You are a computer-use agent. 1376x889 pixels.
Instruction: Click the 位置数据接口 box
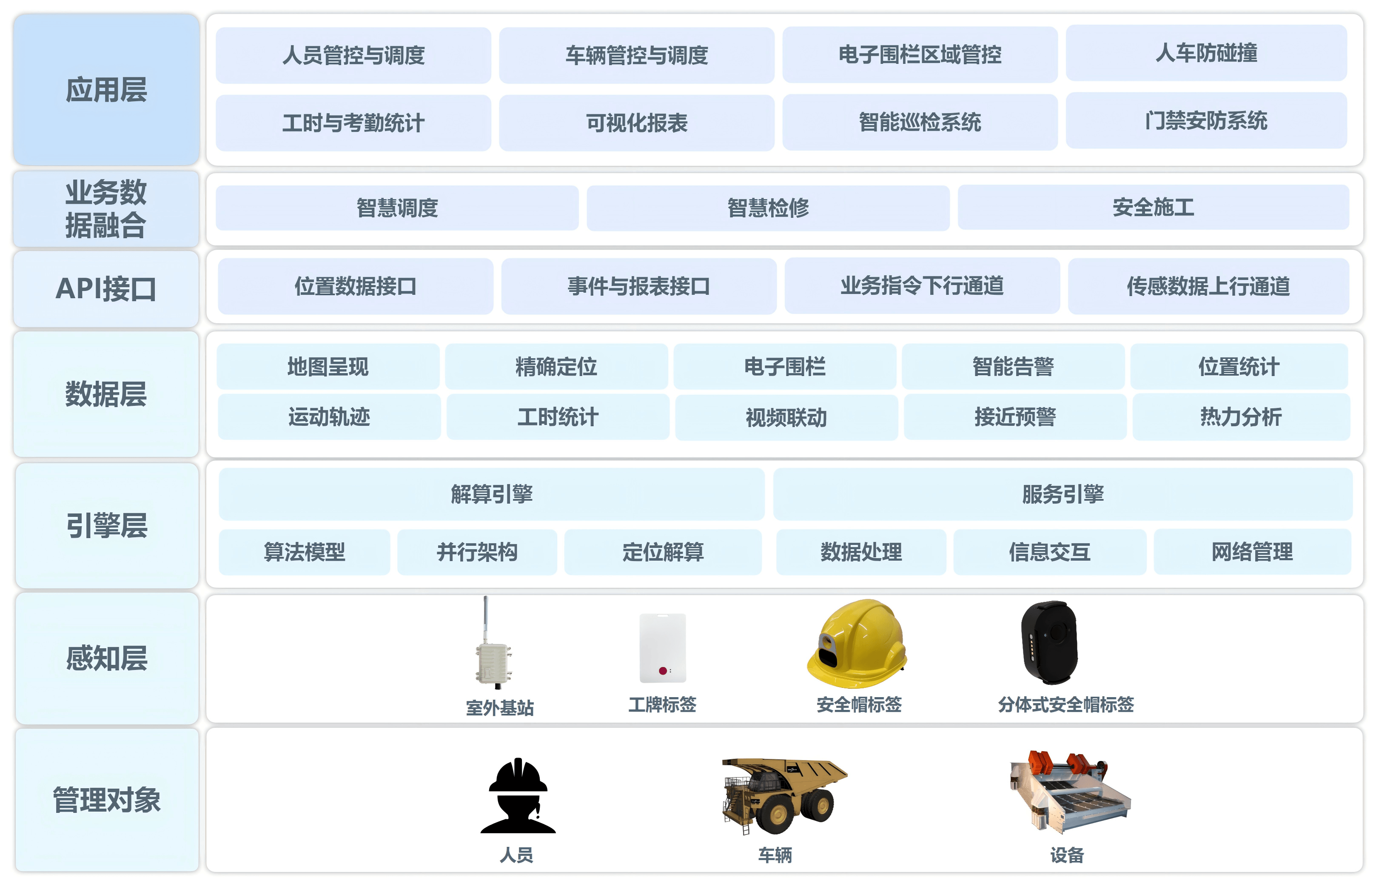(356, 286)
